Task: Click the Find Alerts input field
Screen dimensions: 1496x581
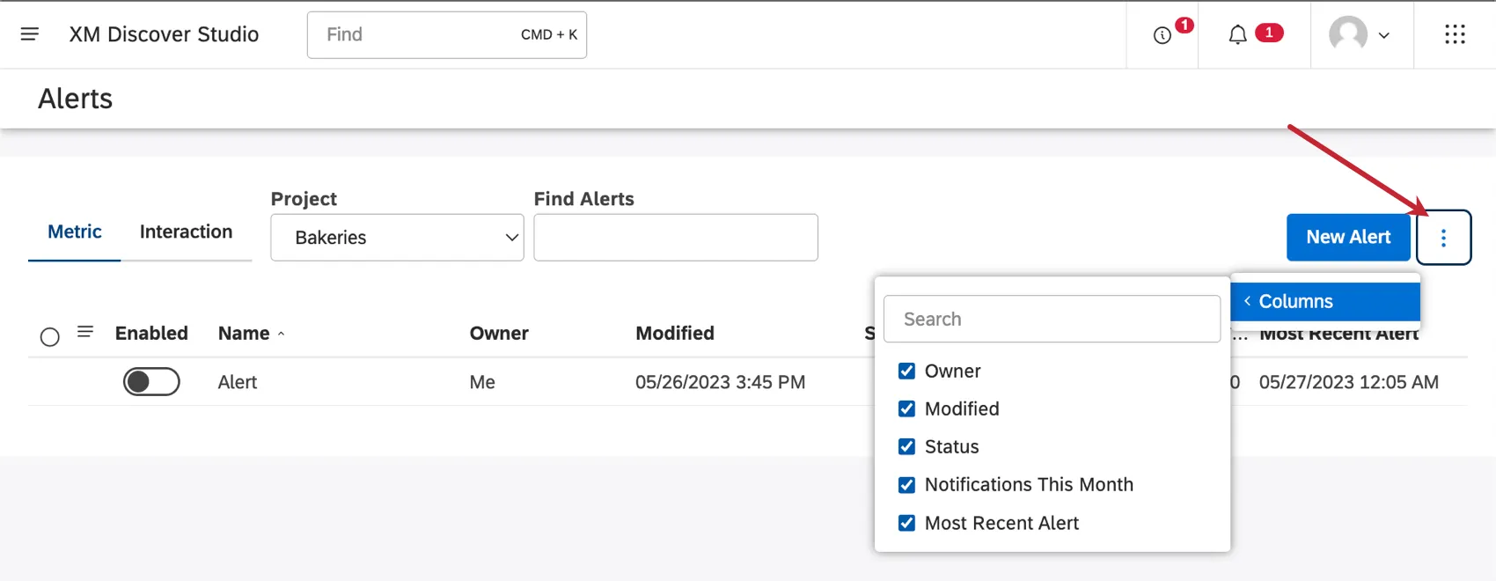Action: tap(675, 238)
